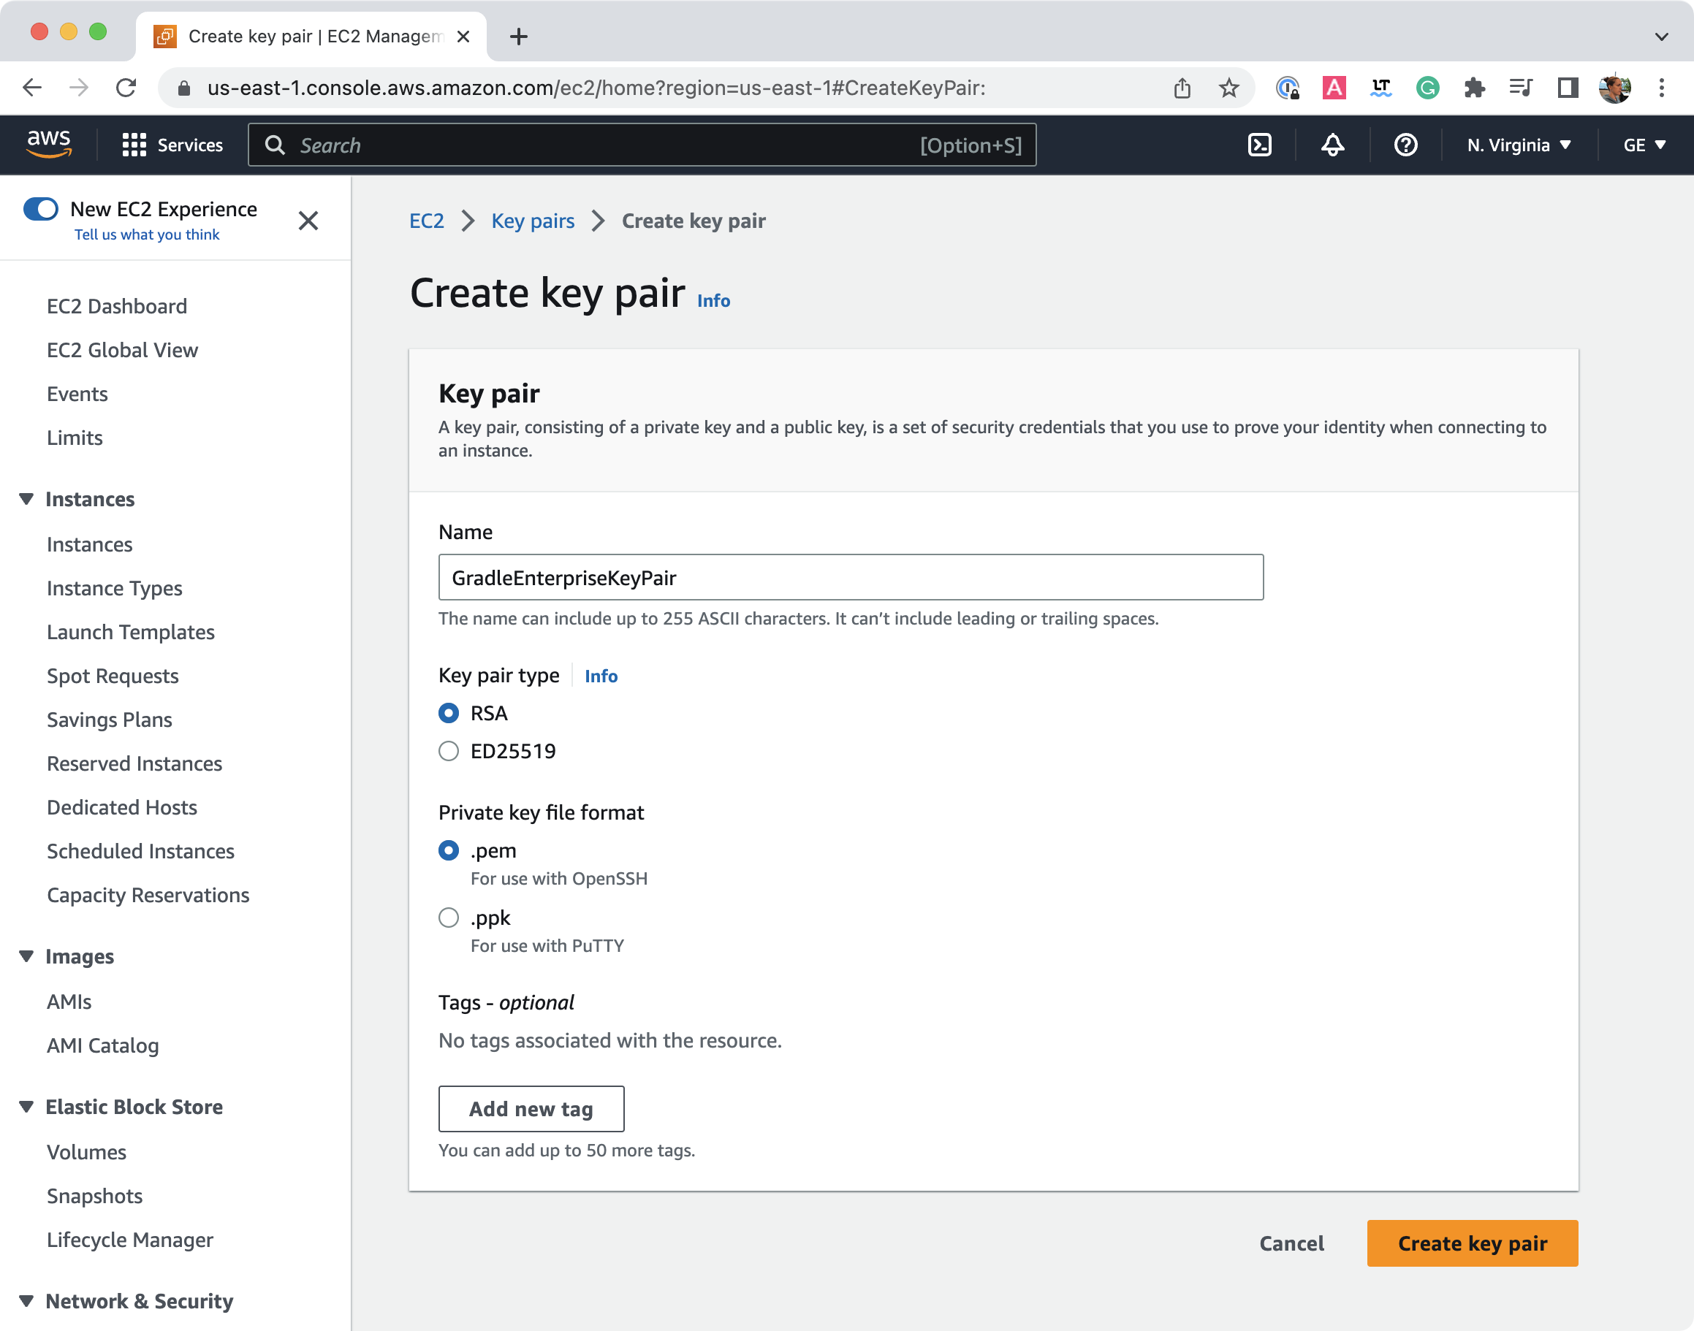Go to Key pairs via breadcrumb
This screenshot has width=1694, height=1331.
pos(533,221)
